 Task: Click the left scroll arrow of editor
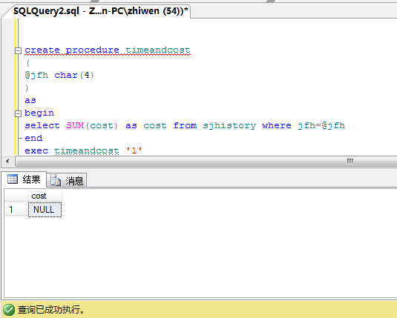[7, 161]
